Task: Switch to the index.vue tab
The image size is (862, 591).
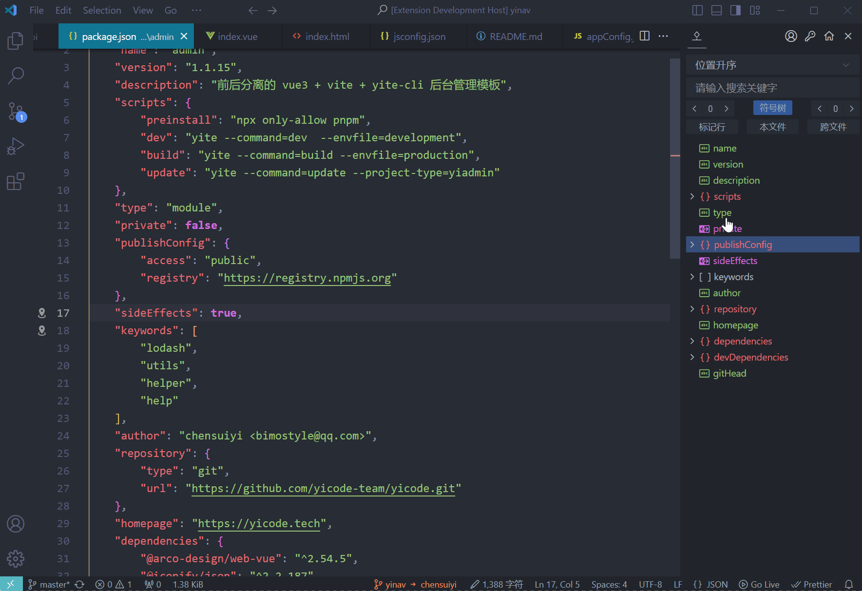Action: (x=237, y=37)
